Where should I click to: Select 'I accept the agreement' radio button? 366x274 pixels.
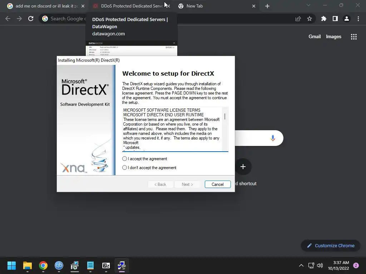[x=124, y=159]
